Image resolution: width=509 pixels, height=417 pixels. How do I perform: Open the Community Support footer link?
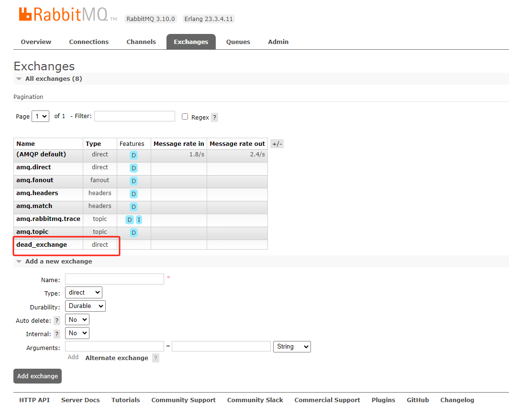point(183,400)
